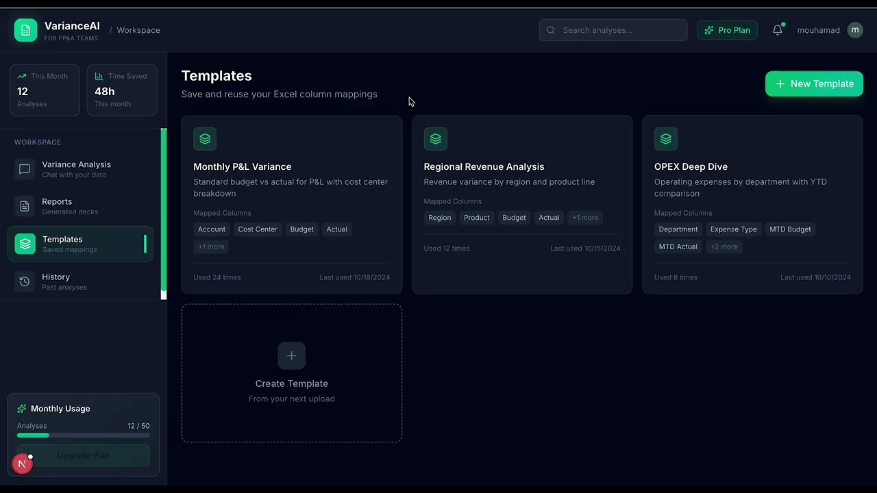Click the Reports document icon

point(25,206)
